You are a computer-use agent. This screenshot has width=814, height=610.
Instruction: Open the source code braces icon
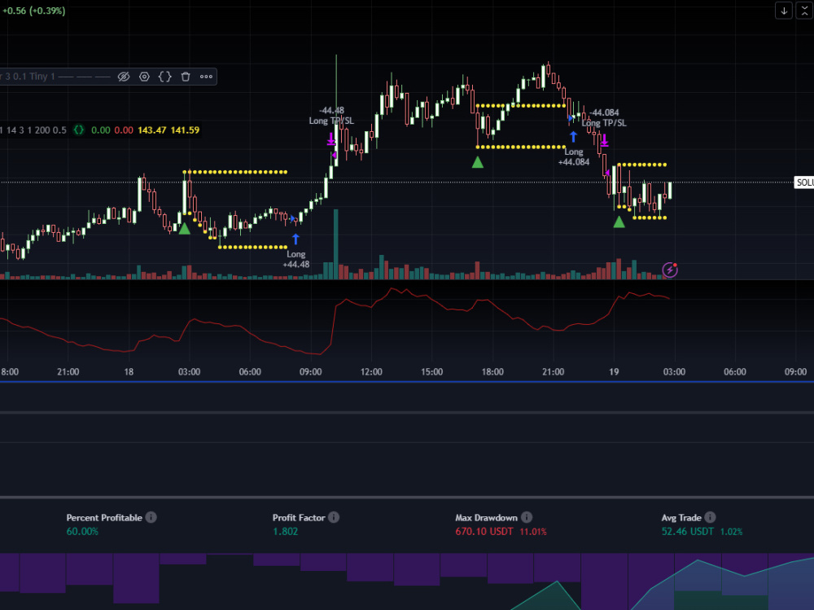point(164,77)
